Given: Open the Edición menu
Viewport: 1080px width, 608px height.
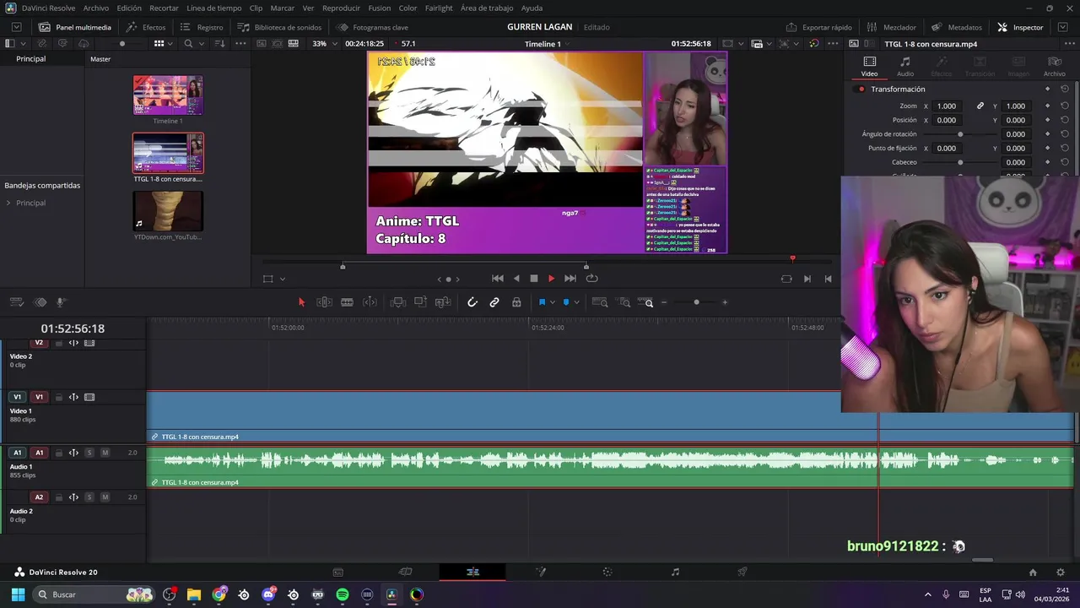Looking at the screenshot, I should click(x=129, y=8).
